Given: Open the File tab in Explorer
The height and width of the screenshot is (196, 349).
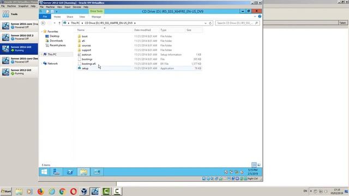Looking at the screenshot, I should 45,17.
